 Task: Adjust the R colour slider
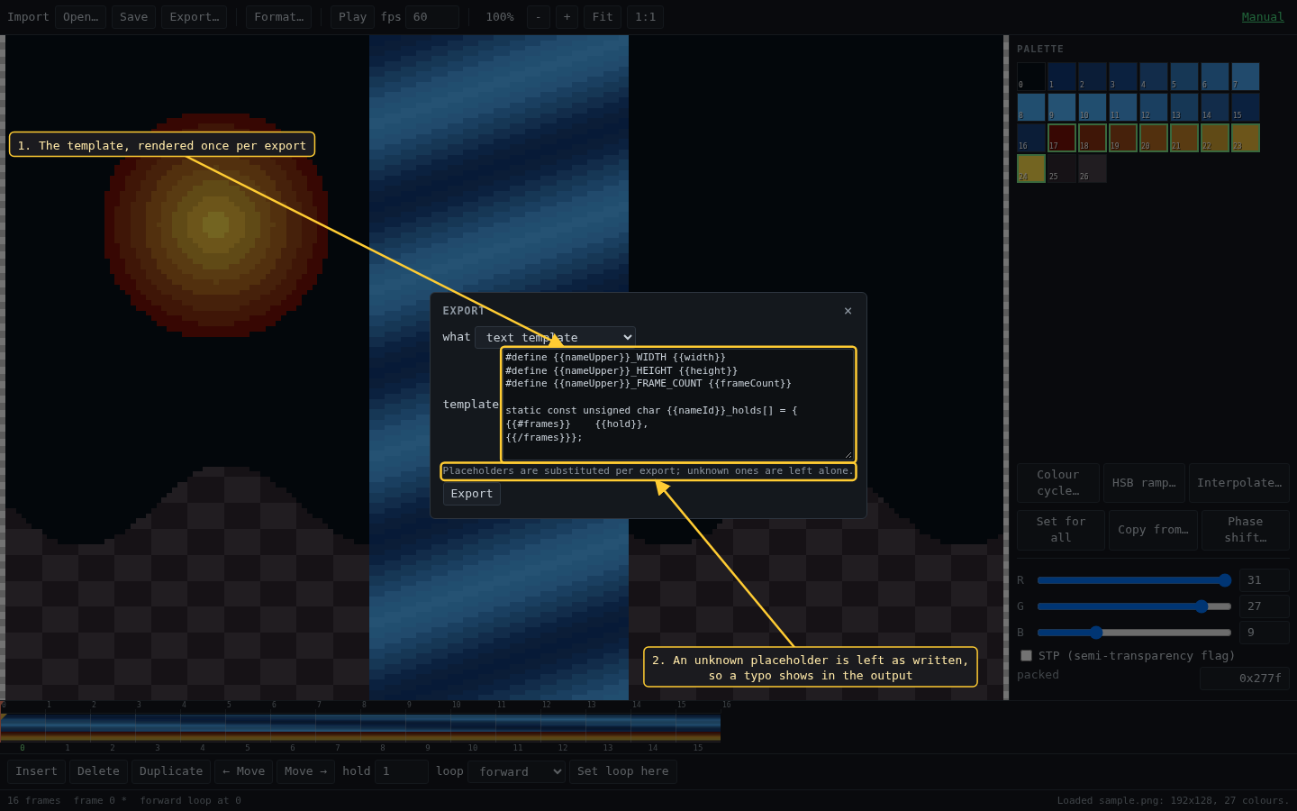[x=1134, y=580]
